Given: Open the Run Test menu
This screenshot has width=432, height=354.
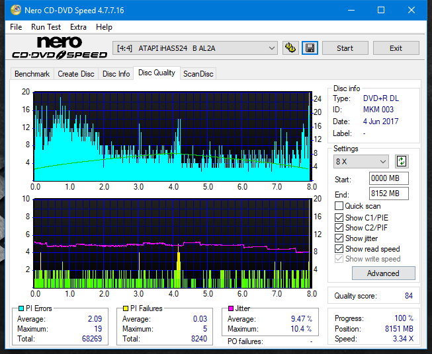Looking at the screenshot, I should click(x=46, y=27).
